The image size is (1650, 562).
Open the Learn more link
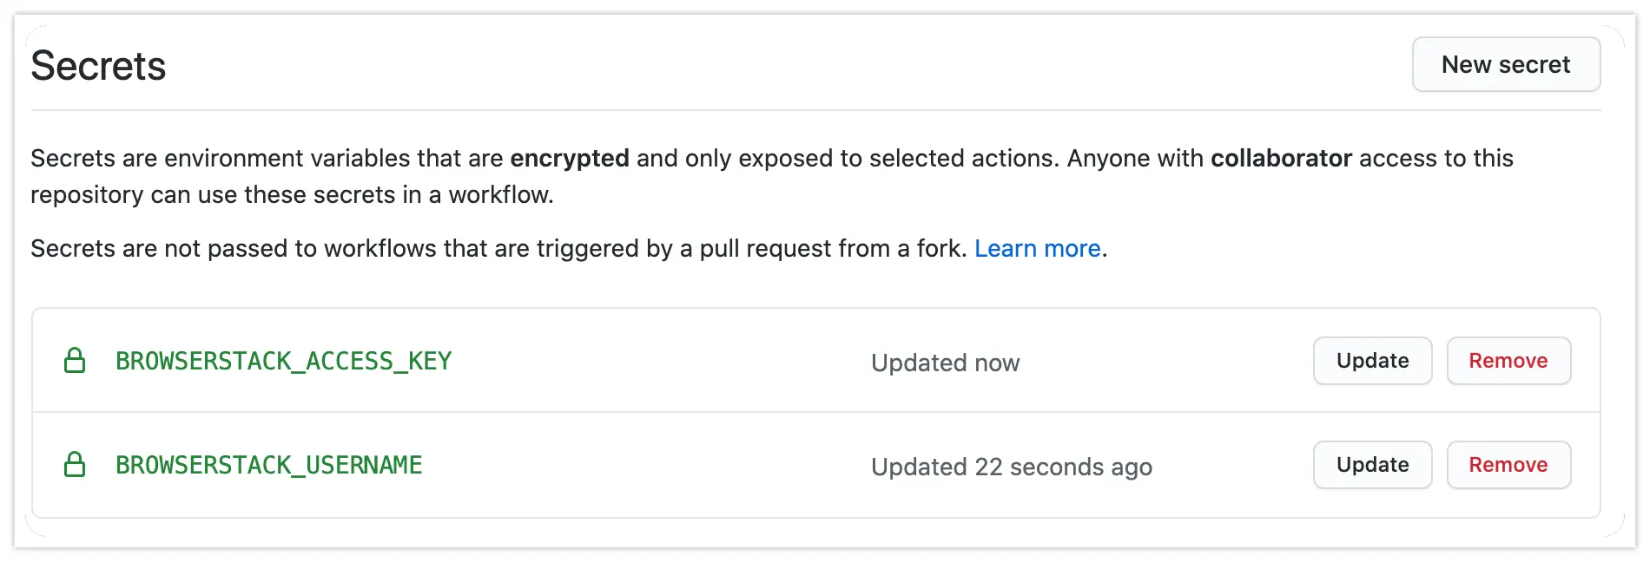point(1037,249)
